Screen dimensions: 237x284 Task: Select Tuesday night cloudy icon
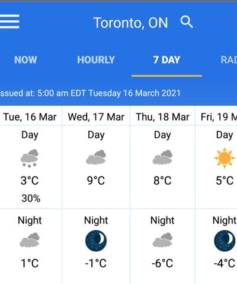tap(30, 240)
